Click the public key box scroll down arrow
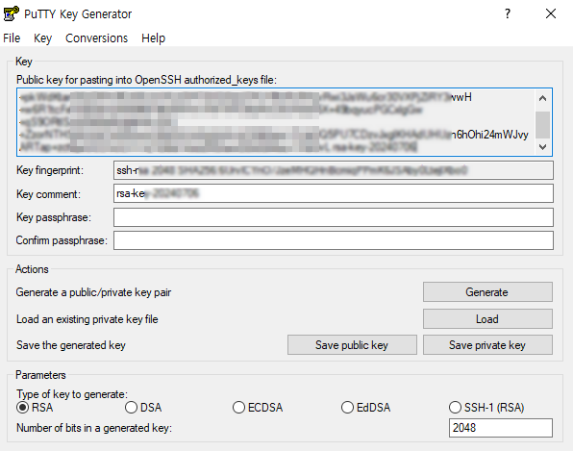 542,147
